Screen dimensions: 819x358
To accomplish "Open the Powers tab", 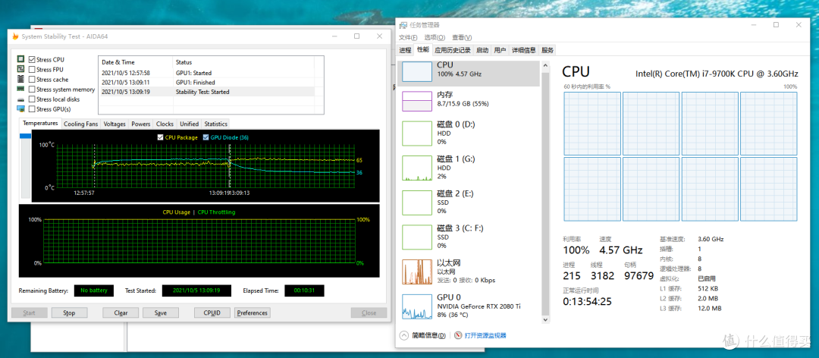I will pos(141,124).
